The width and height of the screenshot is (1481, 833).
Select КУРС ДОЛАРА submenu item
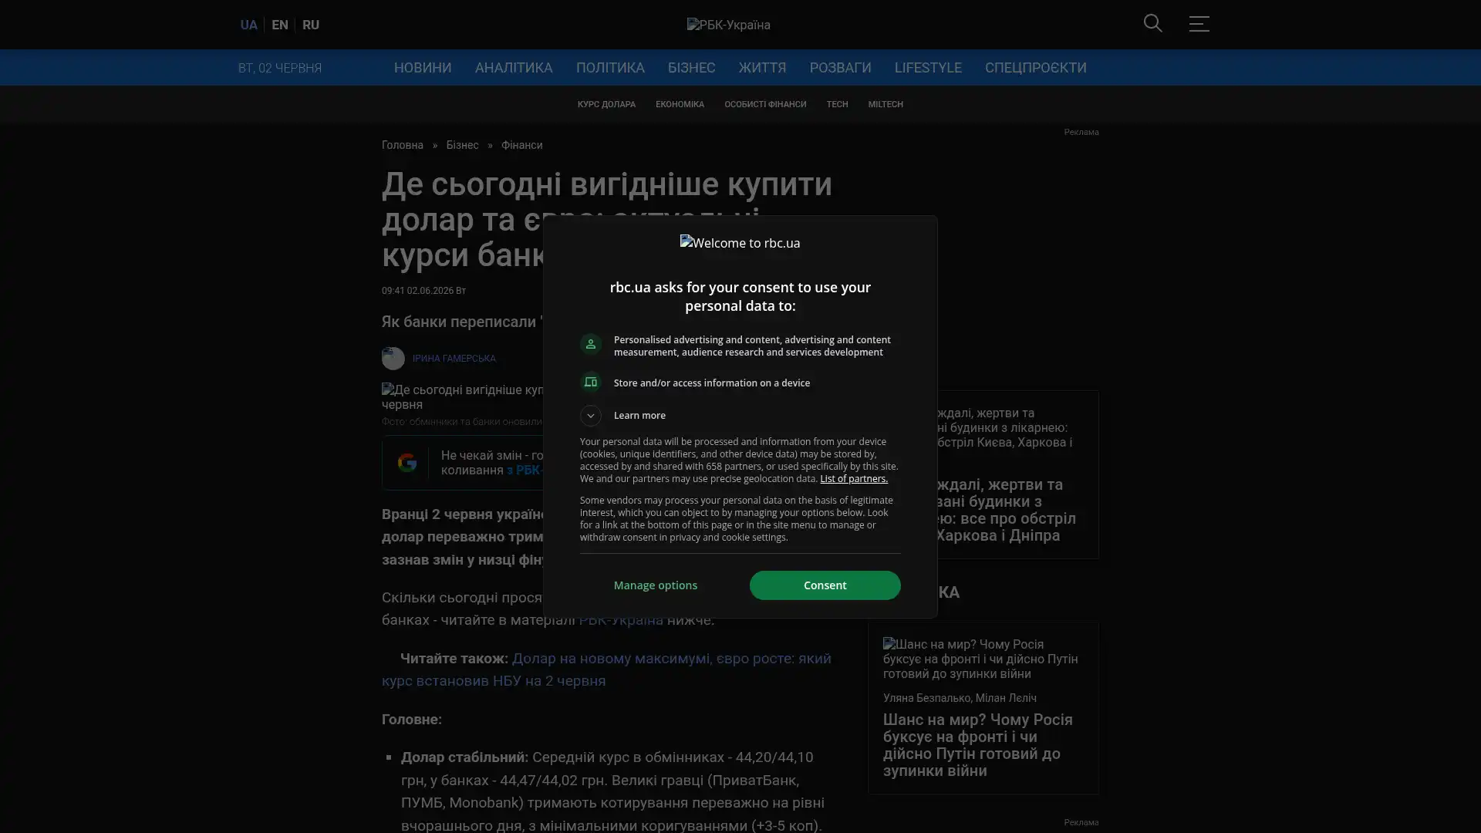pos(606,104)
